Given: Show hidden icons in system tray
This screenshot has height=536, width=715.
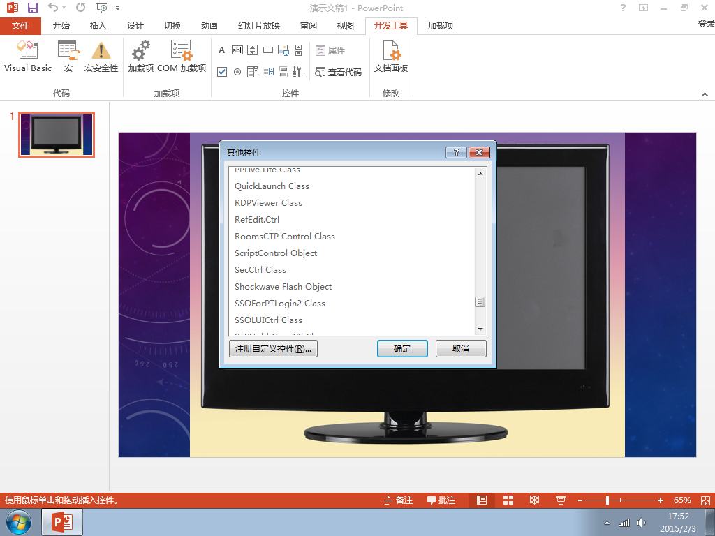Looking at the screenshot, I should [x=607, y=523].
